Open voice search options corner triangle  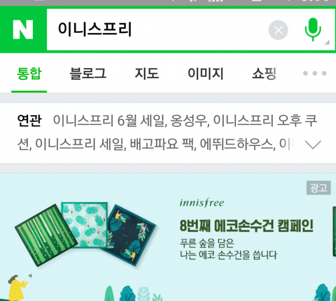(327, 42)
